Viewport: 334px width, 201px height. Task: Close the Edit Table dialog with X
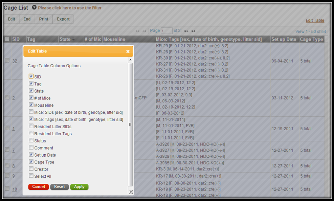128,51
